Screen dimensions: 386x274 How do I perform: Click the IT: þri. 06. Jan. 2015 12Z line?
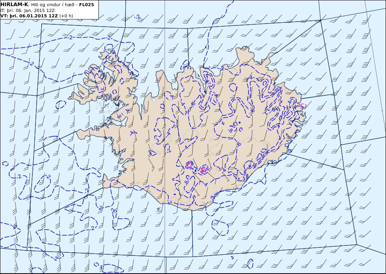27,10
